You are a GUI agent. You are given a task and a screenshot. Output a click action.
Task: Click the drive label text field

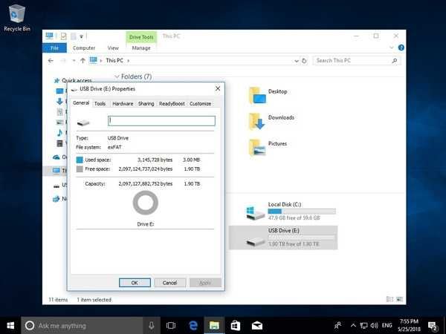click(161, 121)
